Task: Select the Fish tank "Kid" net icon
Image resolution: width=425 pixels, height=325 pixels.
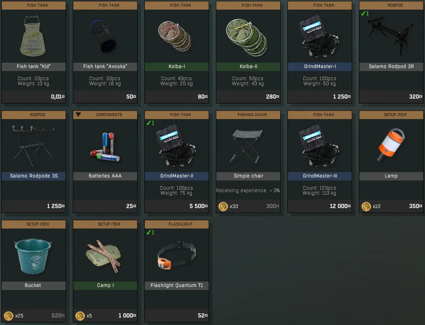Action: [x=33, y=36]
